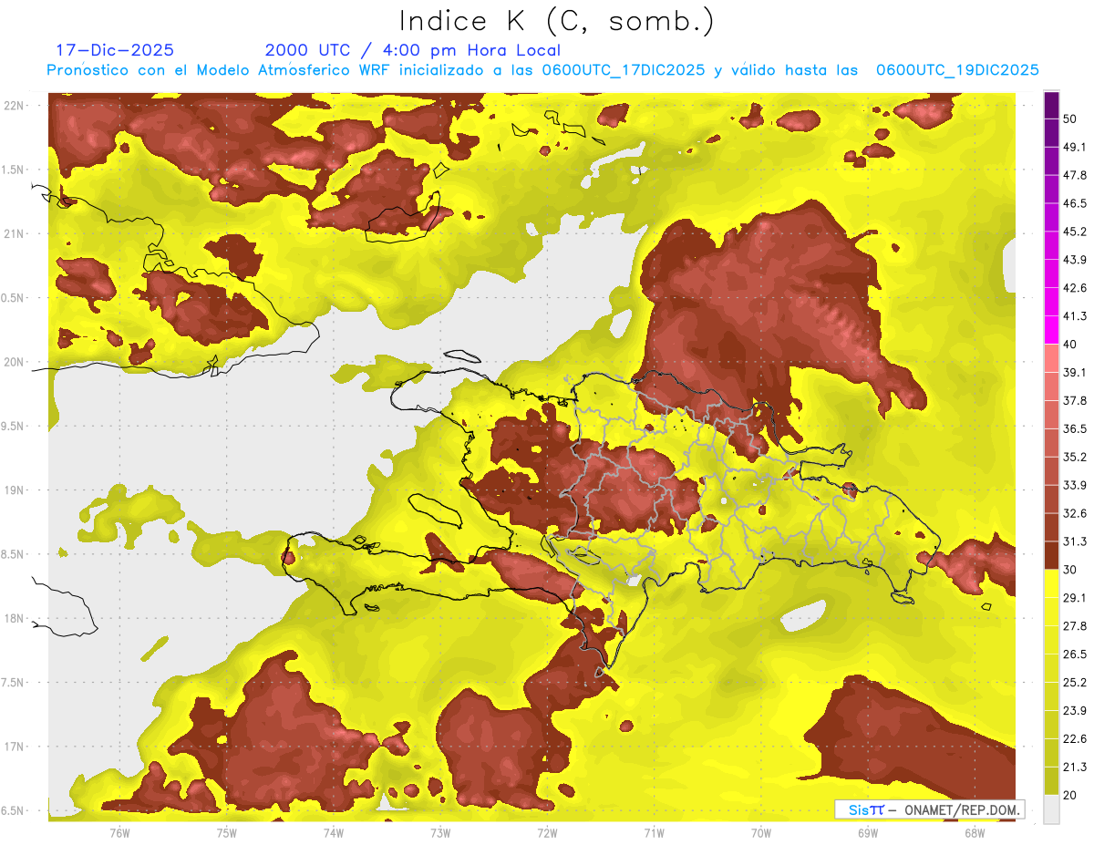The width and height of the screenshot is (1094, 845).
Task: Click the colorbar value "33.9"
Action: (x=1075, y=485)
